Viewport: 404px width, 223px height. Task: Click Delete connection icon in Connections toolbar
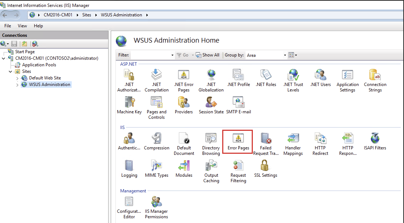point(35,44)
